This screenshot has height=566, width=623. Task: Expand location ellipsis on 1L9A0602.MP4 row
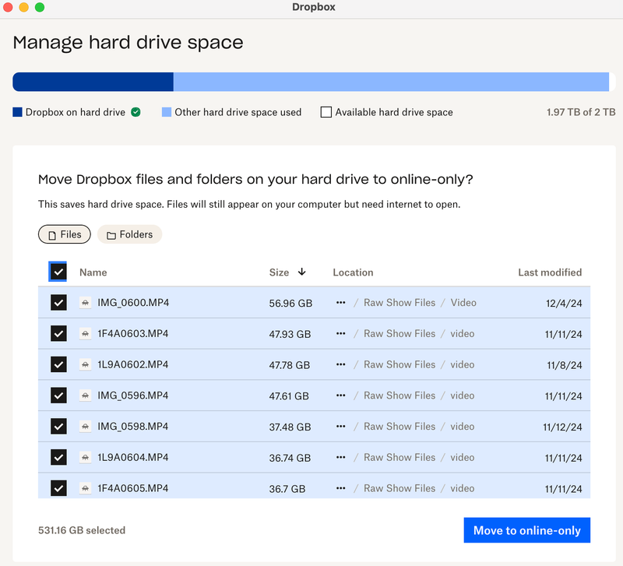(340, 364)
